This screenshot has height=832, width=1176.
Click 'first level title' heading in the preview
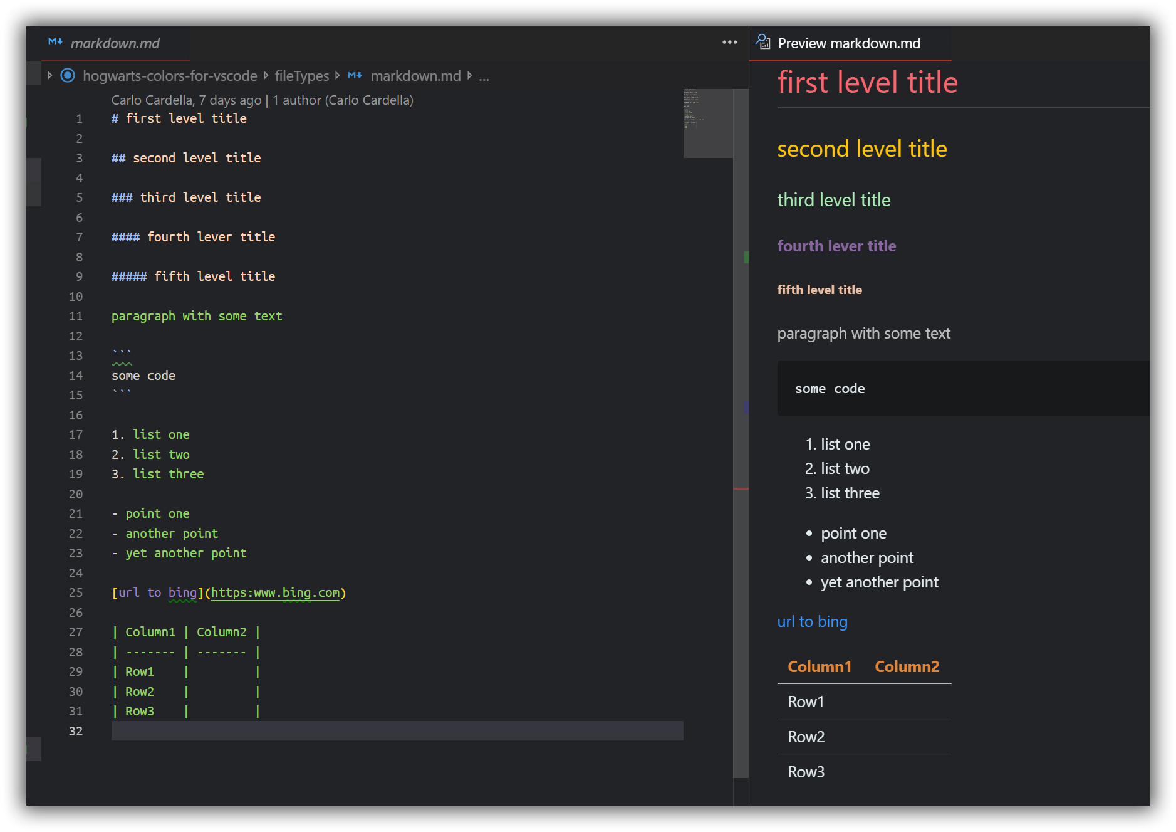867,83
